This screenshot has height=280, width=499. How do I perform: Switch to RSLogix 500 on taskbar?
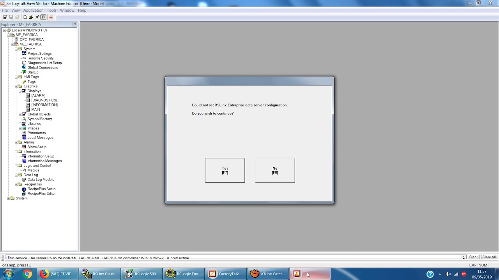[x=142, y=274]
